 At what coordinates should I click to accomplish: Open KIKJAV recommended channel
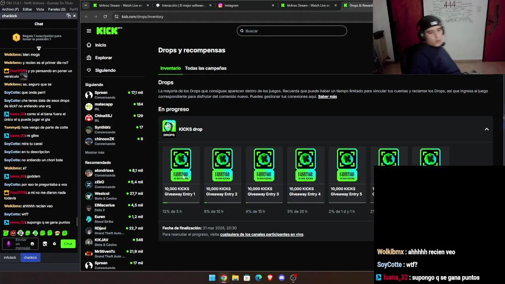point(114,242)
